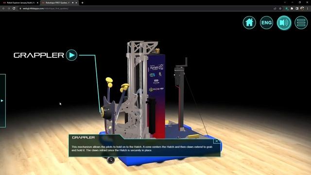Go back in browser history

(3, 9)
